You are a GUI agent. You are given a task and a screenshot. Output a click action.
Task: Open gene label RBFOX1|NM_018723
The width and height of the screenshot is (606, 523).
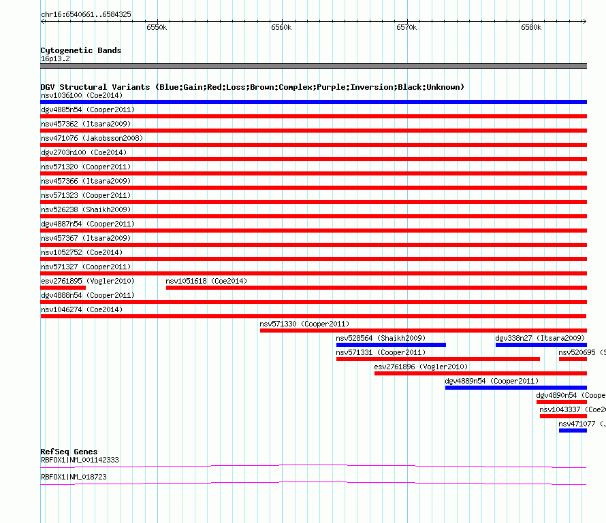click(74, 477)
